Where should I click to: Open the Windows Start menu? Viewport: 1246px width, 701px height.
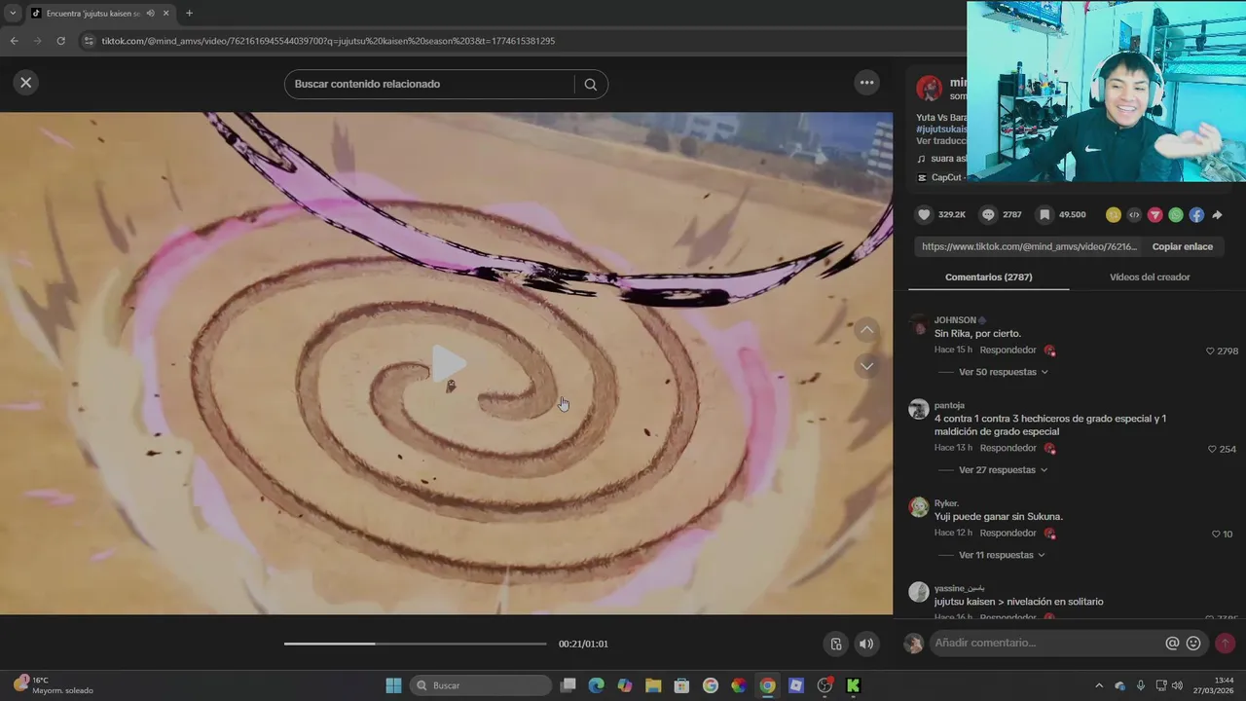click(x=393, y=685)
